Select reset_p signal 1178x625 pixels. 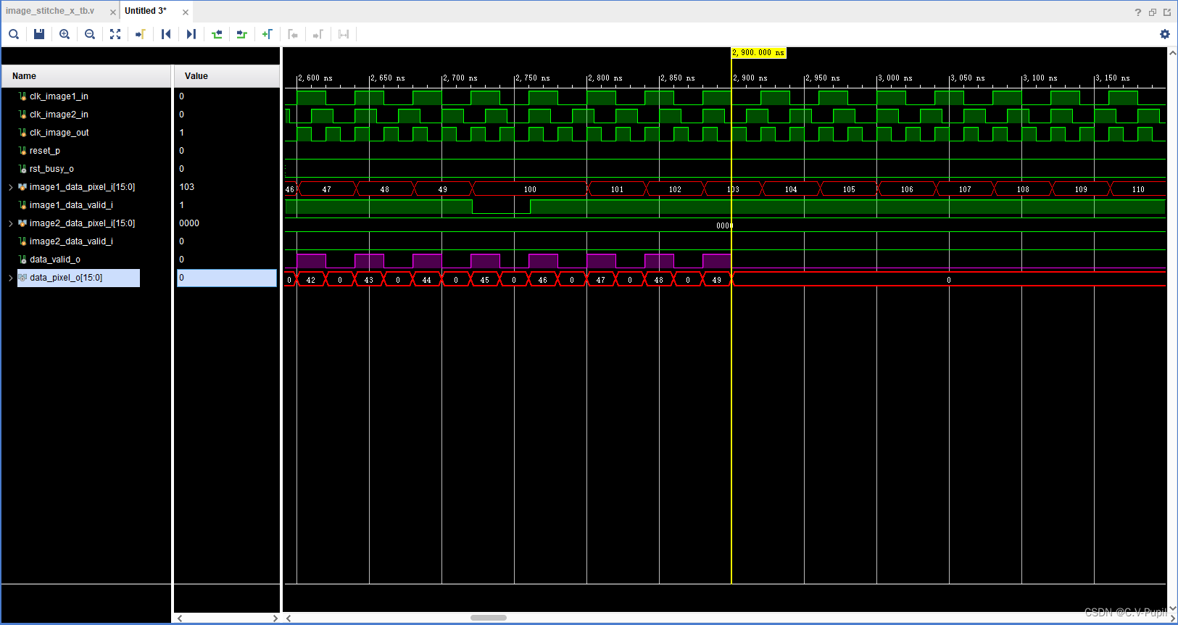pos(44,151)
